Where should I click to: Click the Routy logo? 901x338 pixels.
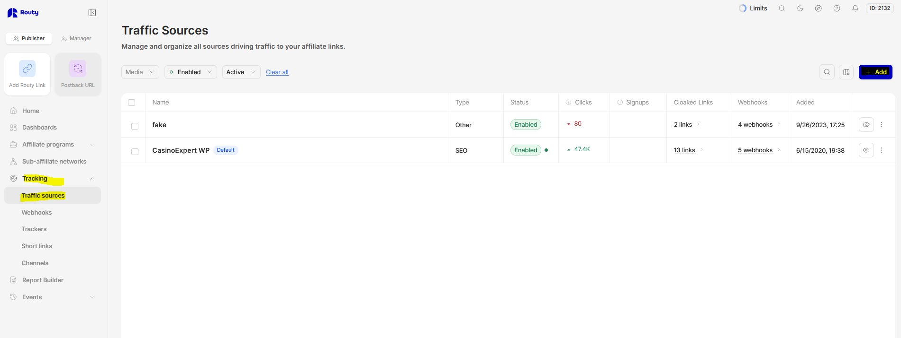pyautogui.click(x=23, y=13)
